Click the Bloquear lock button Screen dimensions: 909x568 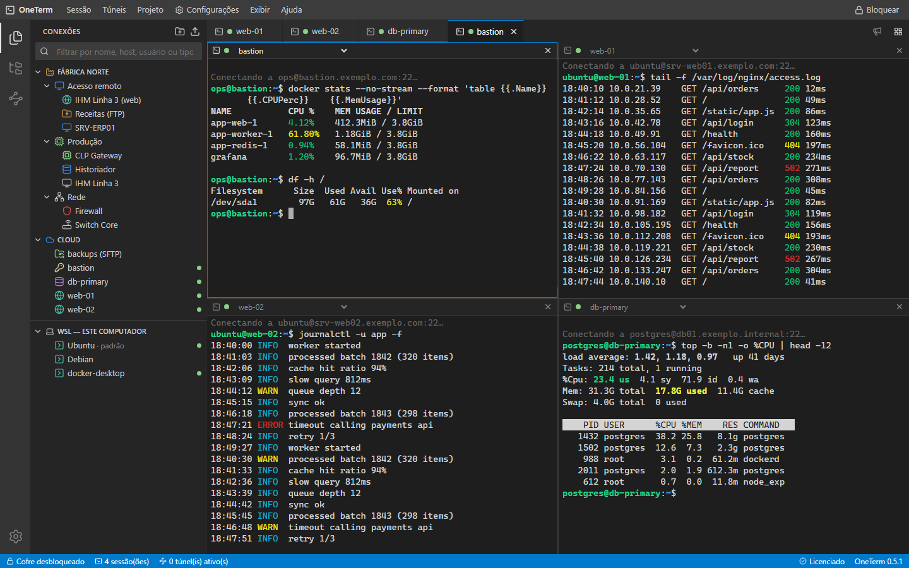pos(877,10)
